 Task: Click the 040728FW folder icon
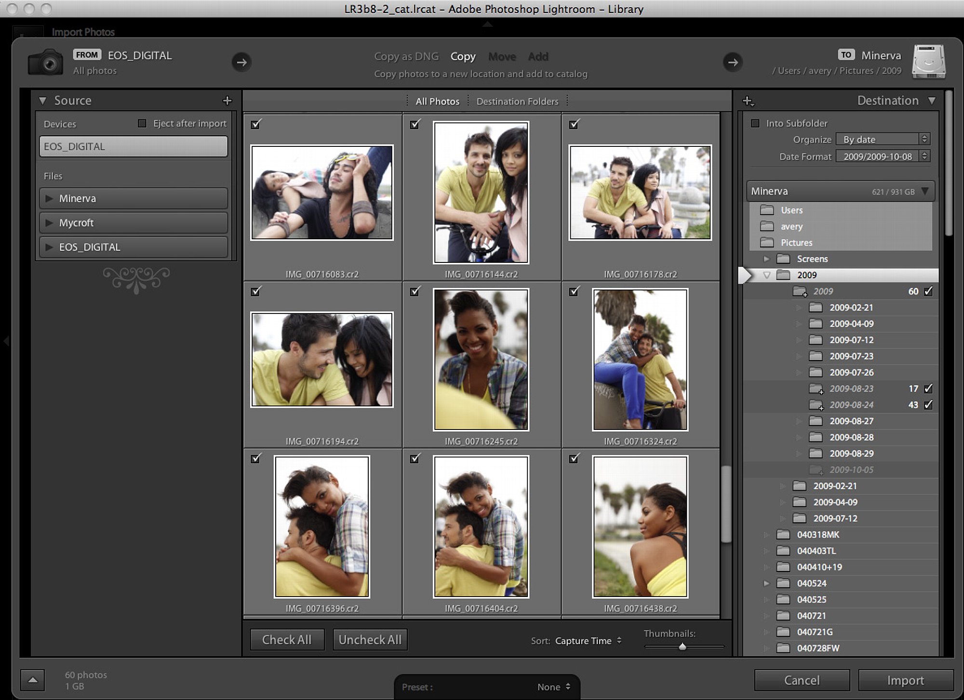click(x=783, y=648)
